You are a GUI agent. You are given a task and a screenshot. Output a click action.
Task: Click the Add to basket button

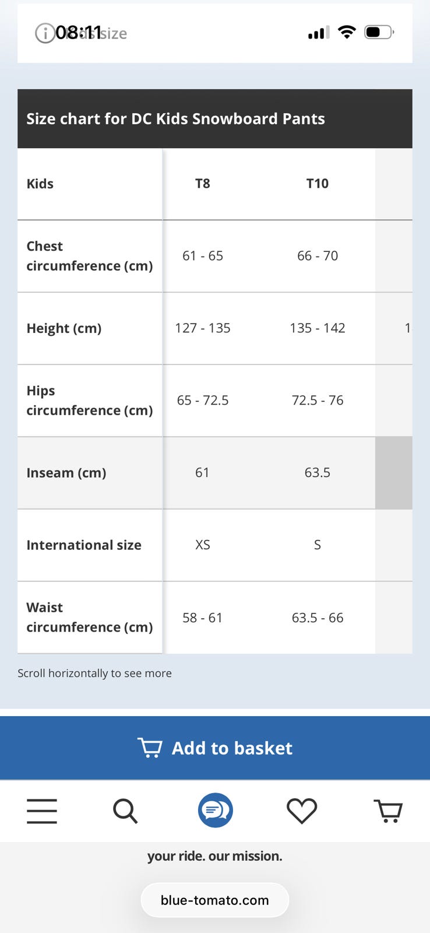[215, 748]
